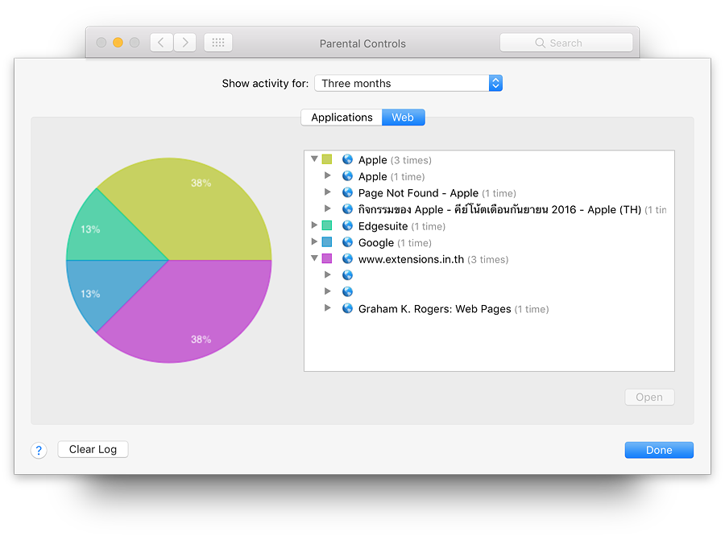
Task: Click the teal swatch beside Edgesuite
Action: [x=327, y=225]
